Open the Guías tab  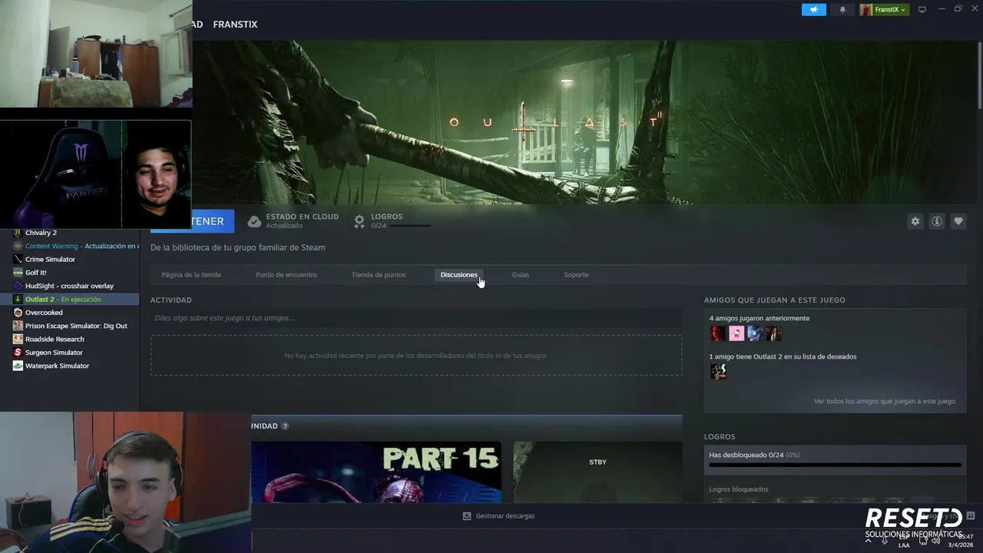(x=521, y=275)
